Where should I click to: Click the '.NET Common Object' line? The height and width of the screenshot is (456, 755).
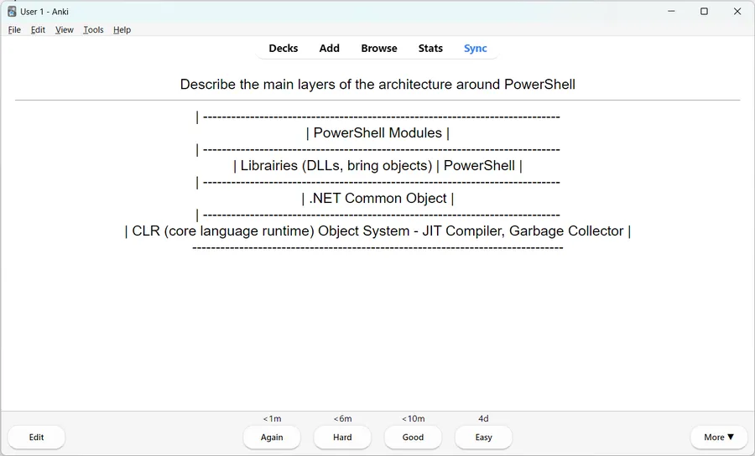coord(377,198)
